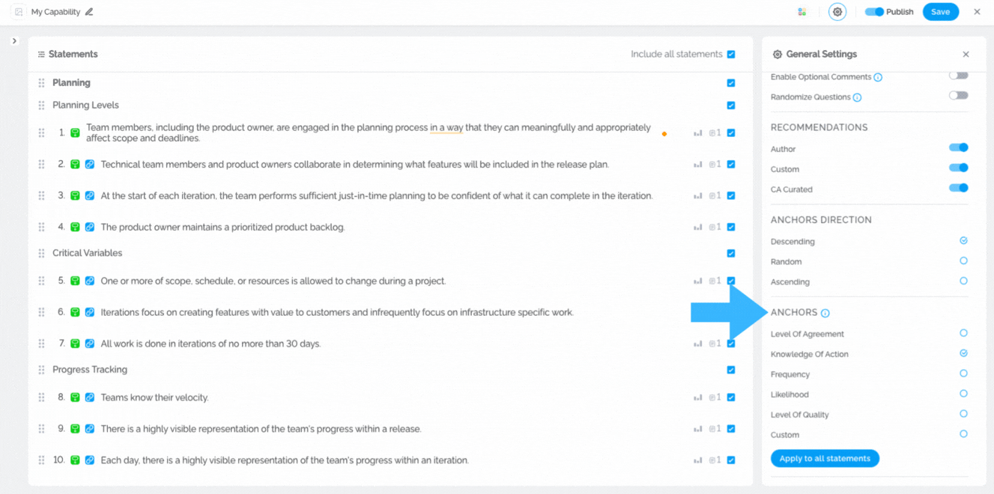The image size is (994, 494).
Task: Select the Ascending anchors direction option
Action: pos(963,281)
